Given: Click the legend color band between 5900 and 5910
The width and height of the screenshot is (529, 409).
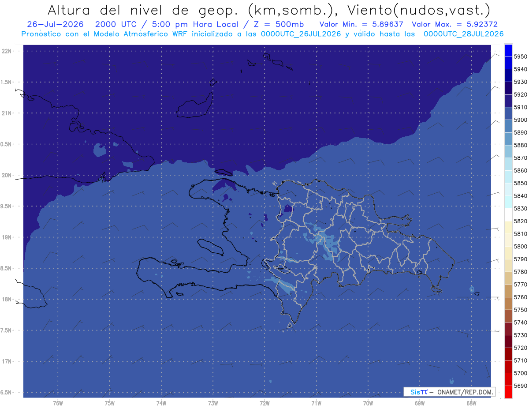Looking at the screenshot, I should click(508, 114).
